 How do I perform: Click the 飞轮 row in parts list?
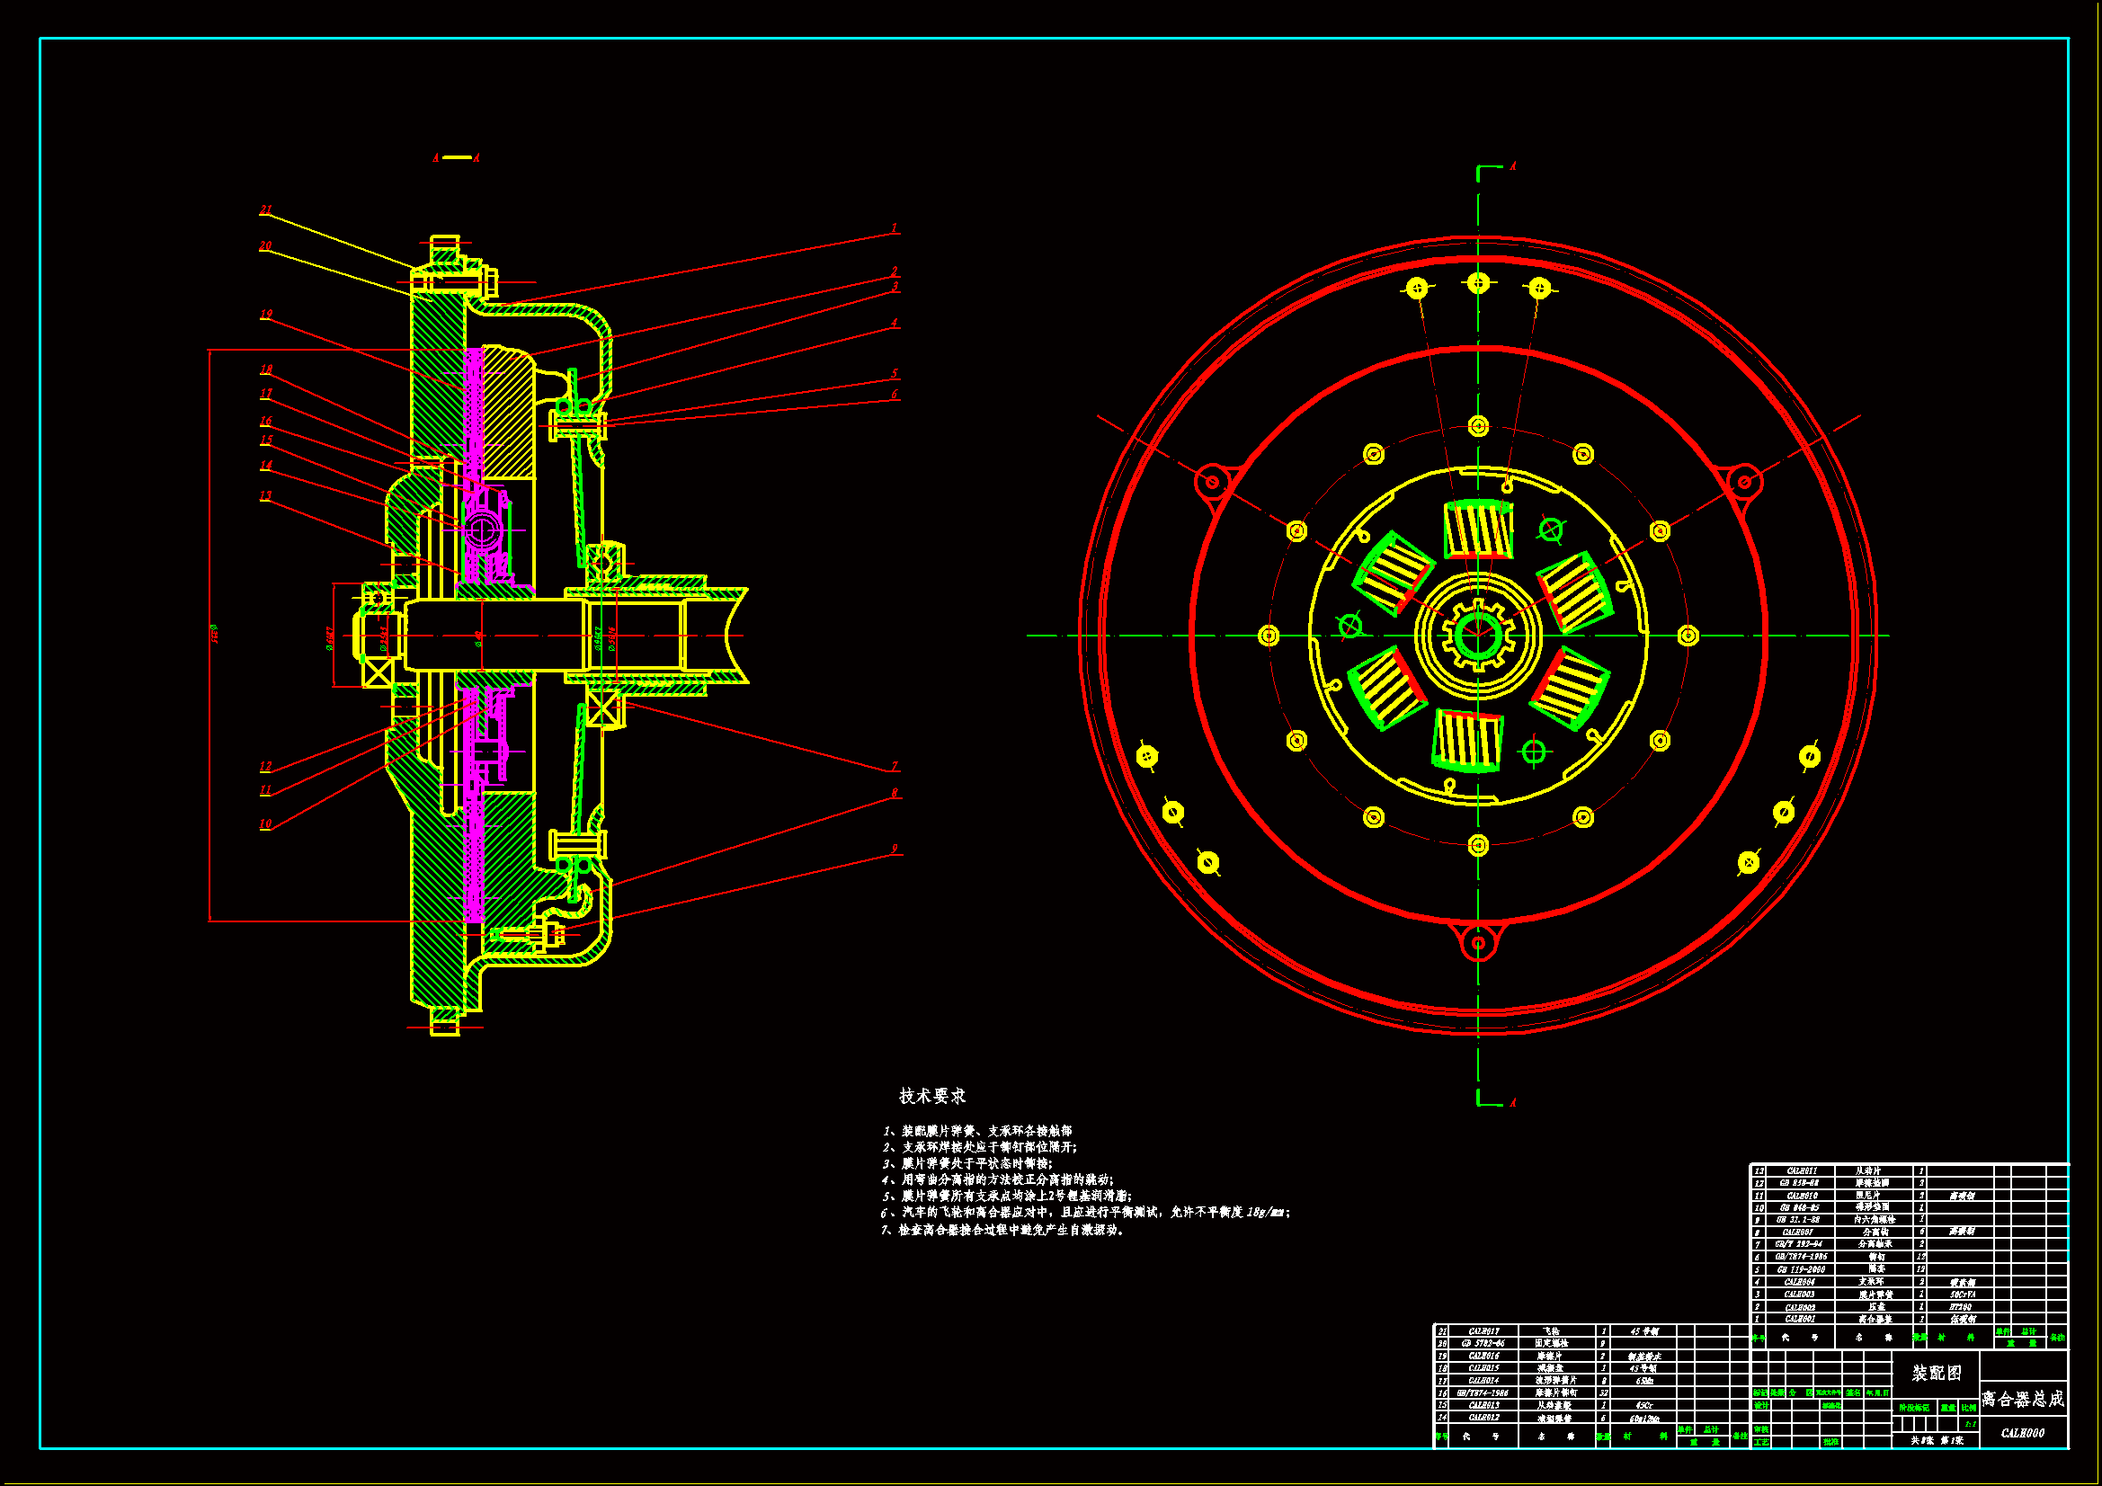(1551, 1331)
